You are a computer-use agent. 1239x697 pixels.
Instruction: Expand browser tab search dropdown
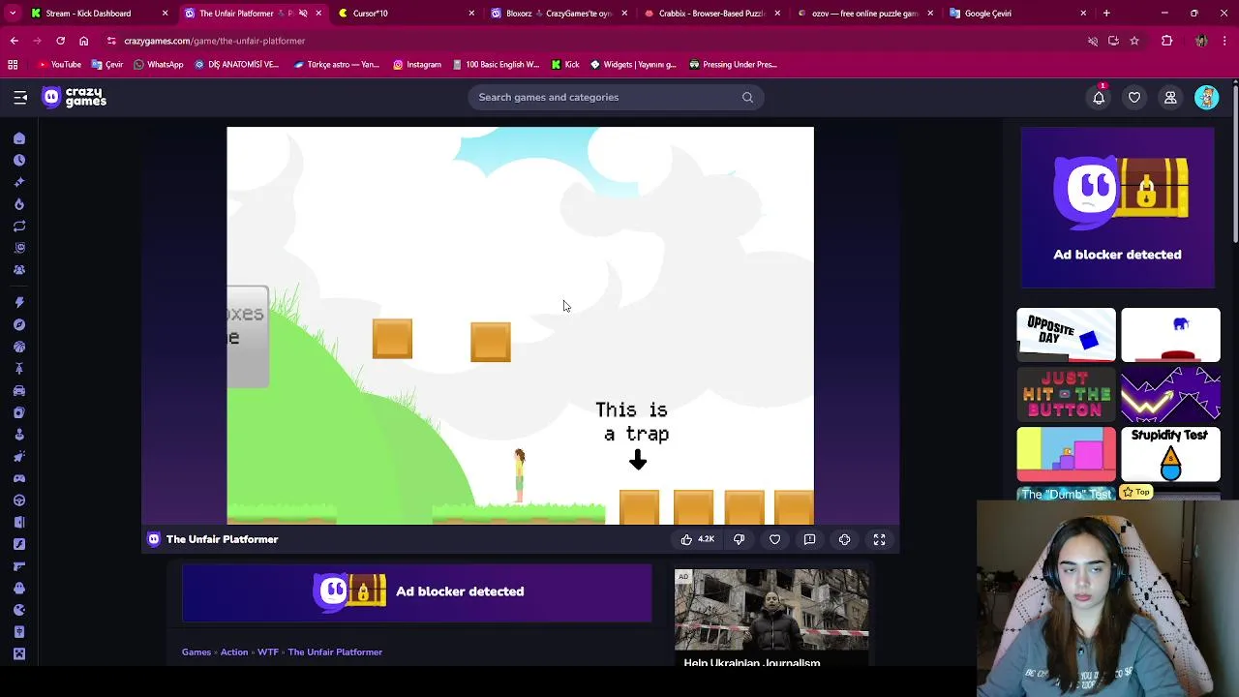(x=13, y=14)
